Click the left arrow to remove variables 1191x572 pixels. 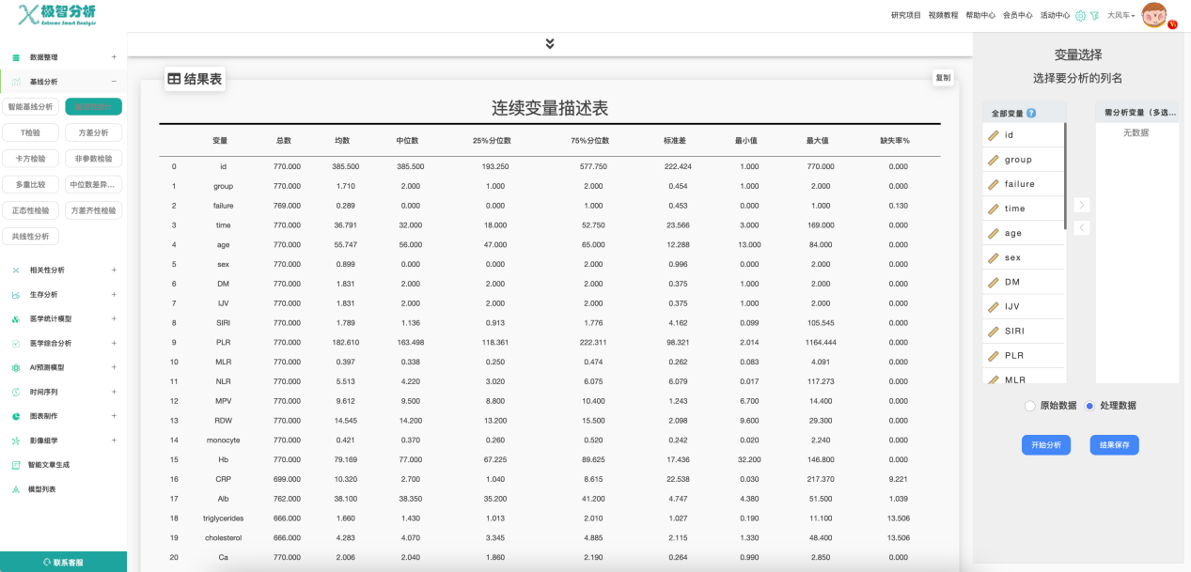[x=1081, y=227]
